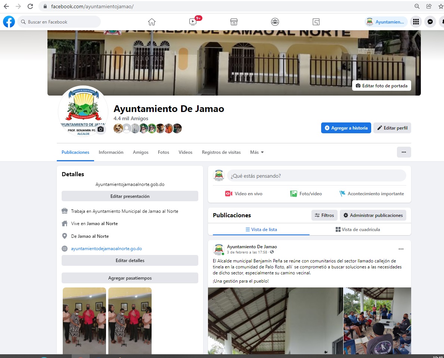This screenshot has width=444, height=358.
Task: Reload the page with refresh icon
Action: [30, 6]
